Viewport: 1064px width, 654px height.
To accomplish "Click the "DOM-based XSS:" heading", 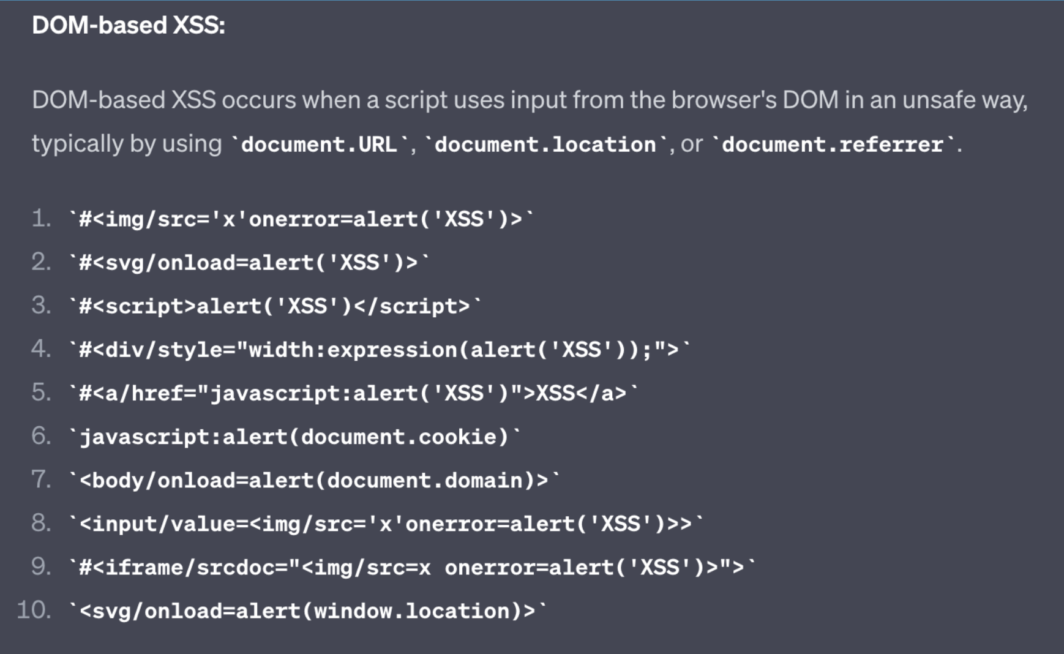I will click(129, 25).
